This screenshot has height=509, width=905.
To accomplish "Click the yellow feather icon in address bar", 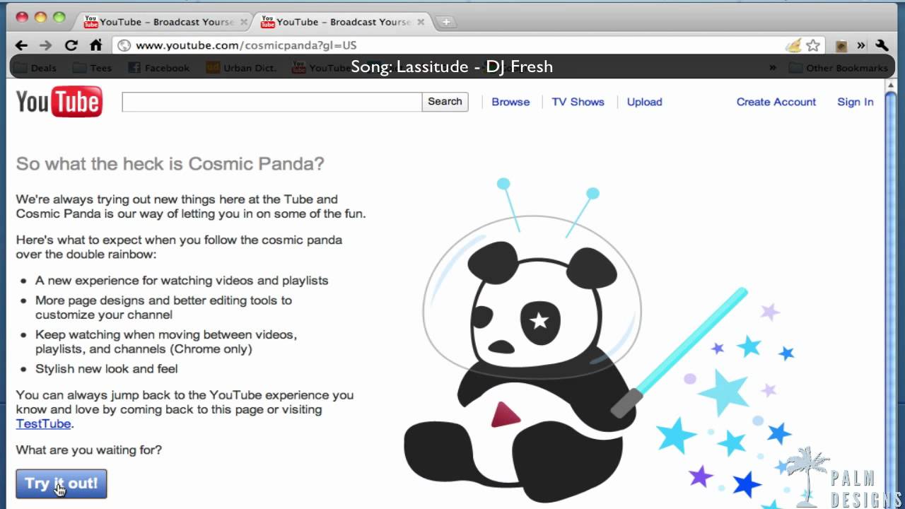I will (x=793, y=45).
